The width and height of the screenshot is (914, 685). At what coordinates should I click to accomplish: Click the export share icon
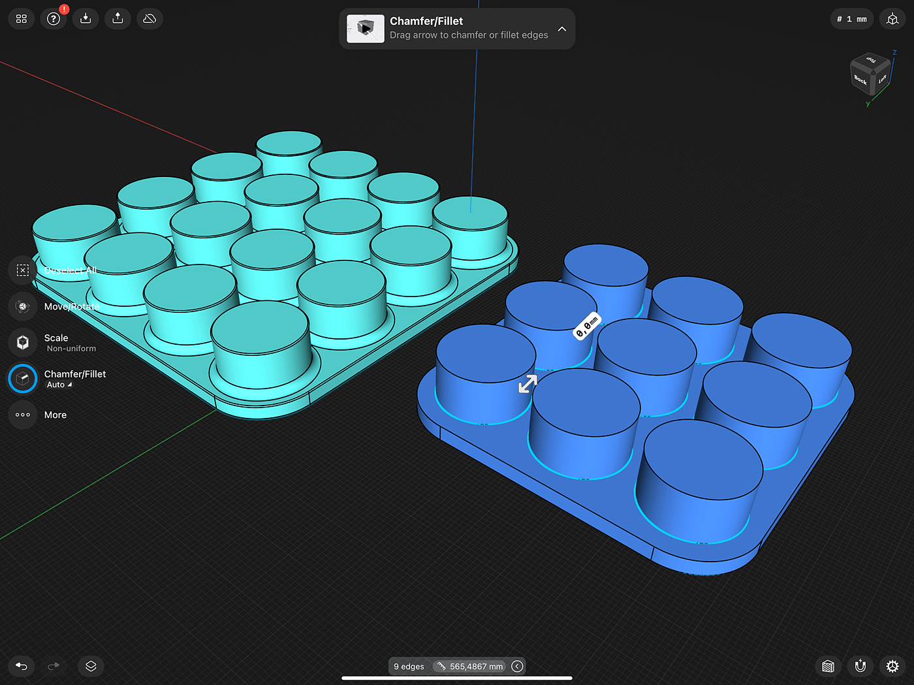coord(118,19)
